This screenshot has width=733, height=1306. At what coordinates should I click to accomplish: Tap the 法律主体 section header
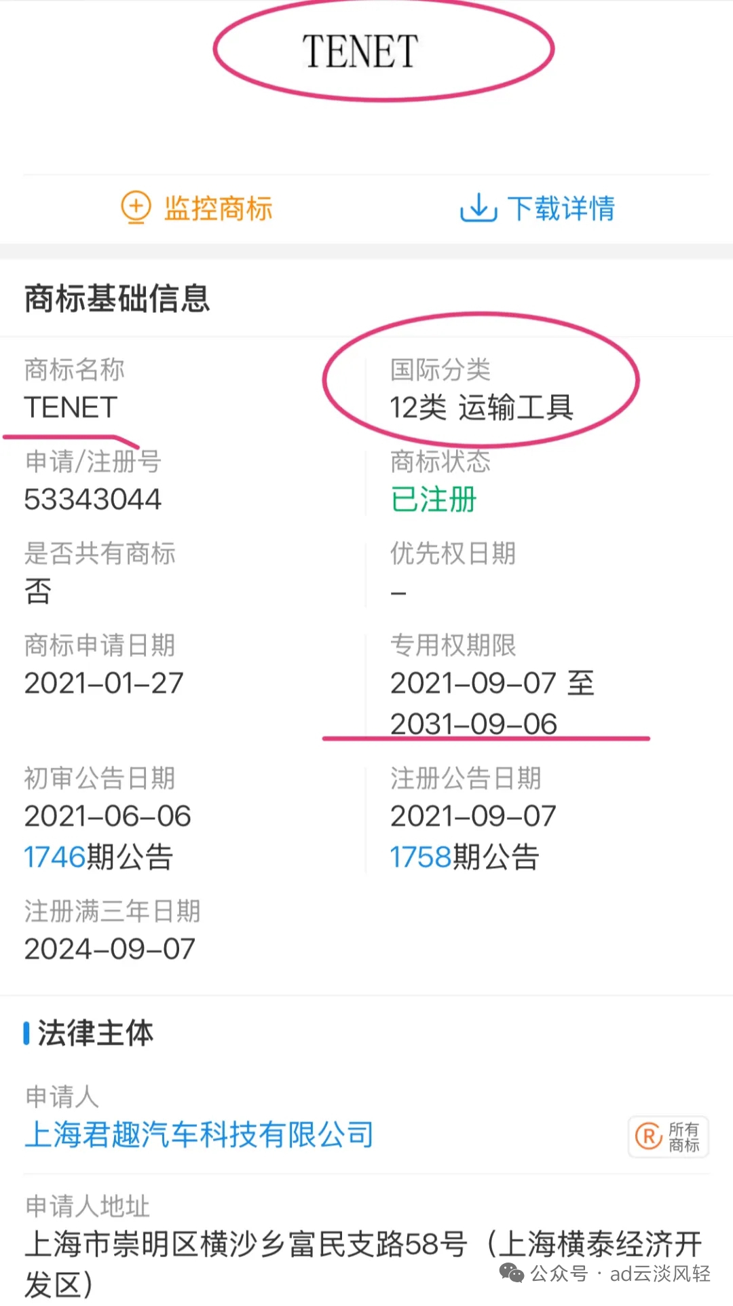(x=96, y=1033)
